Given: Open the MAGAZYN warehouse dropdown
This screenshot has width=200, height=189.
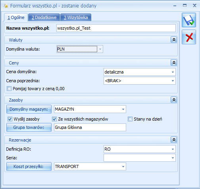Looking at the screenshot, I should (x=123, y=109).
